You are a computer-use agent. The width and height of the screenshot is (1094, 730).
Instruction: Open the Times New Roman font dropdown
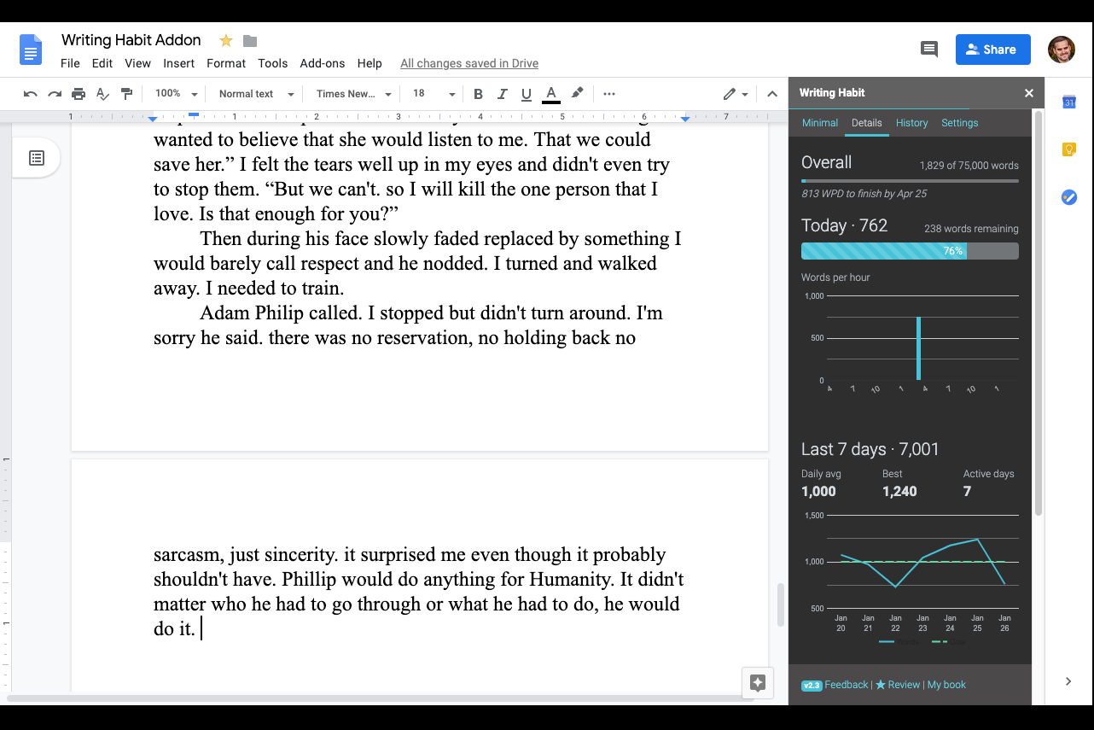click(x=354, y=94)
